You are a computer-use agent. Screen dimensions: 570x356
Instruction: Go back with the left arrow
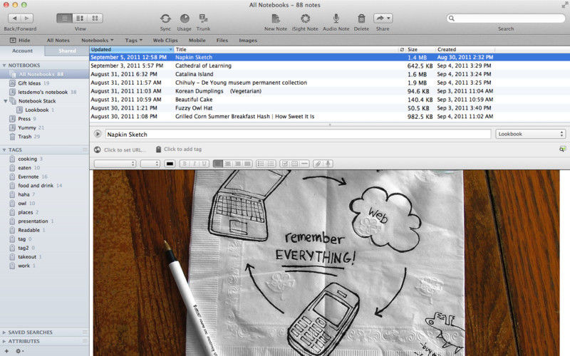[14, 19]
